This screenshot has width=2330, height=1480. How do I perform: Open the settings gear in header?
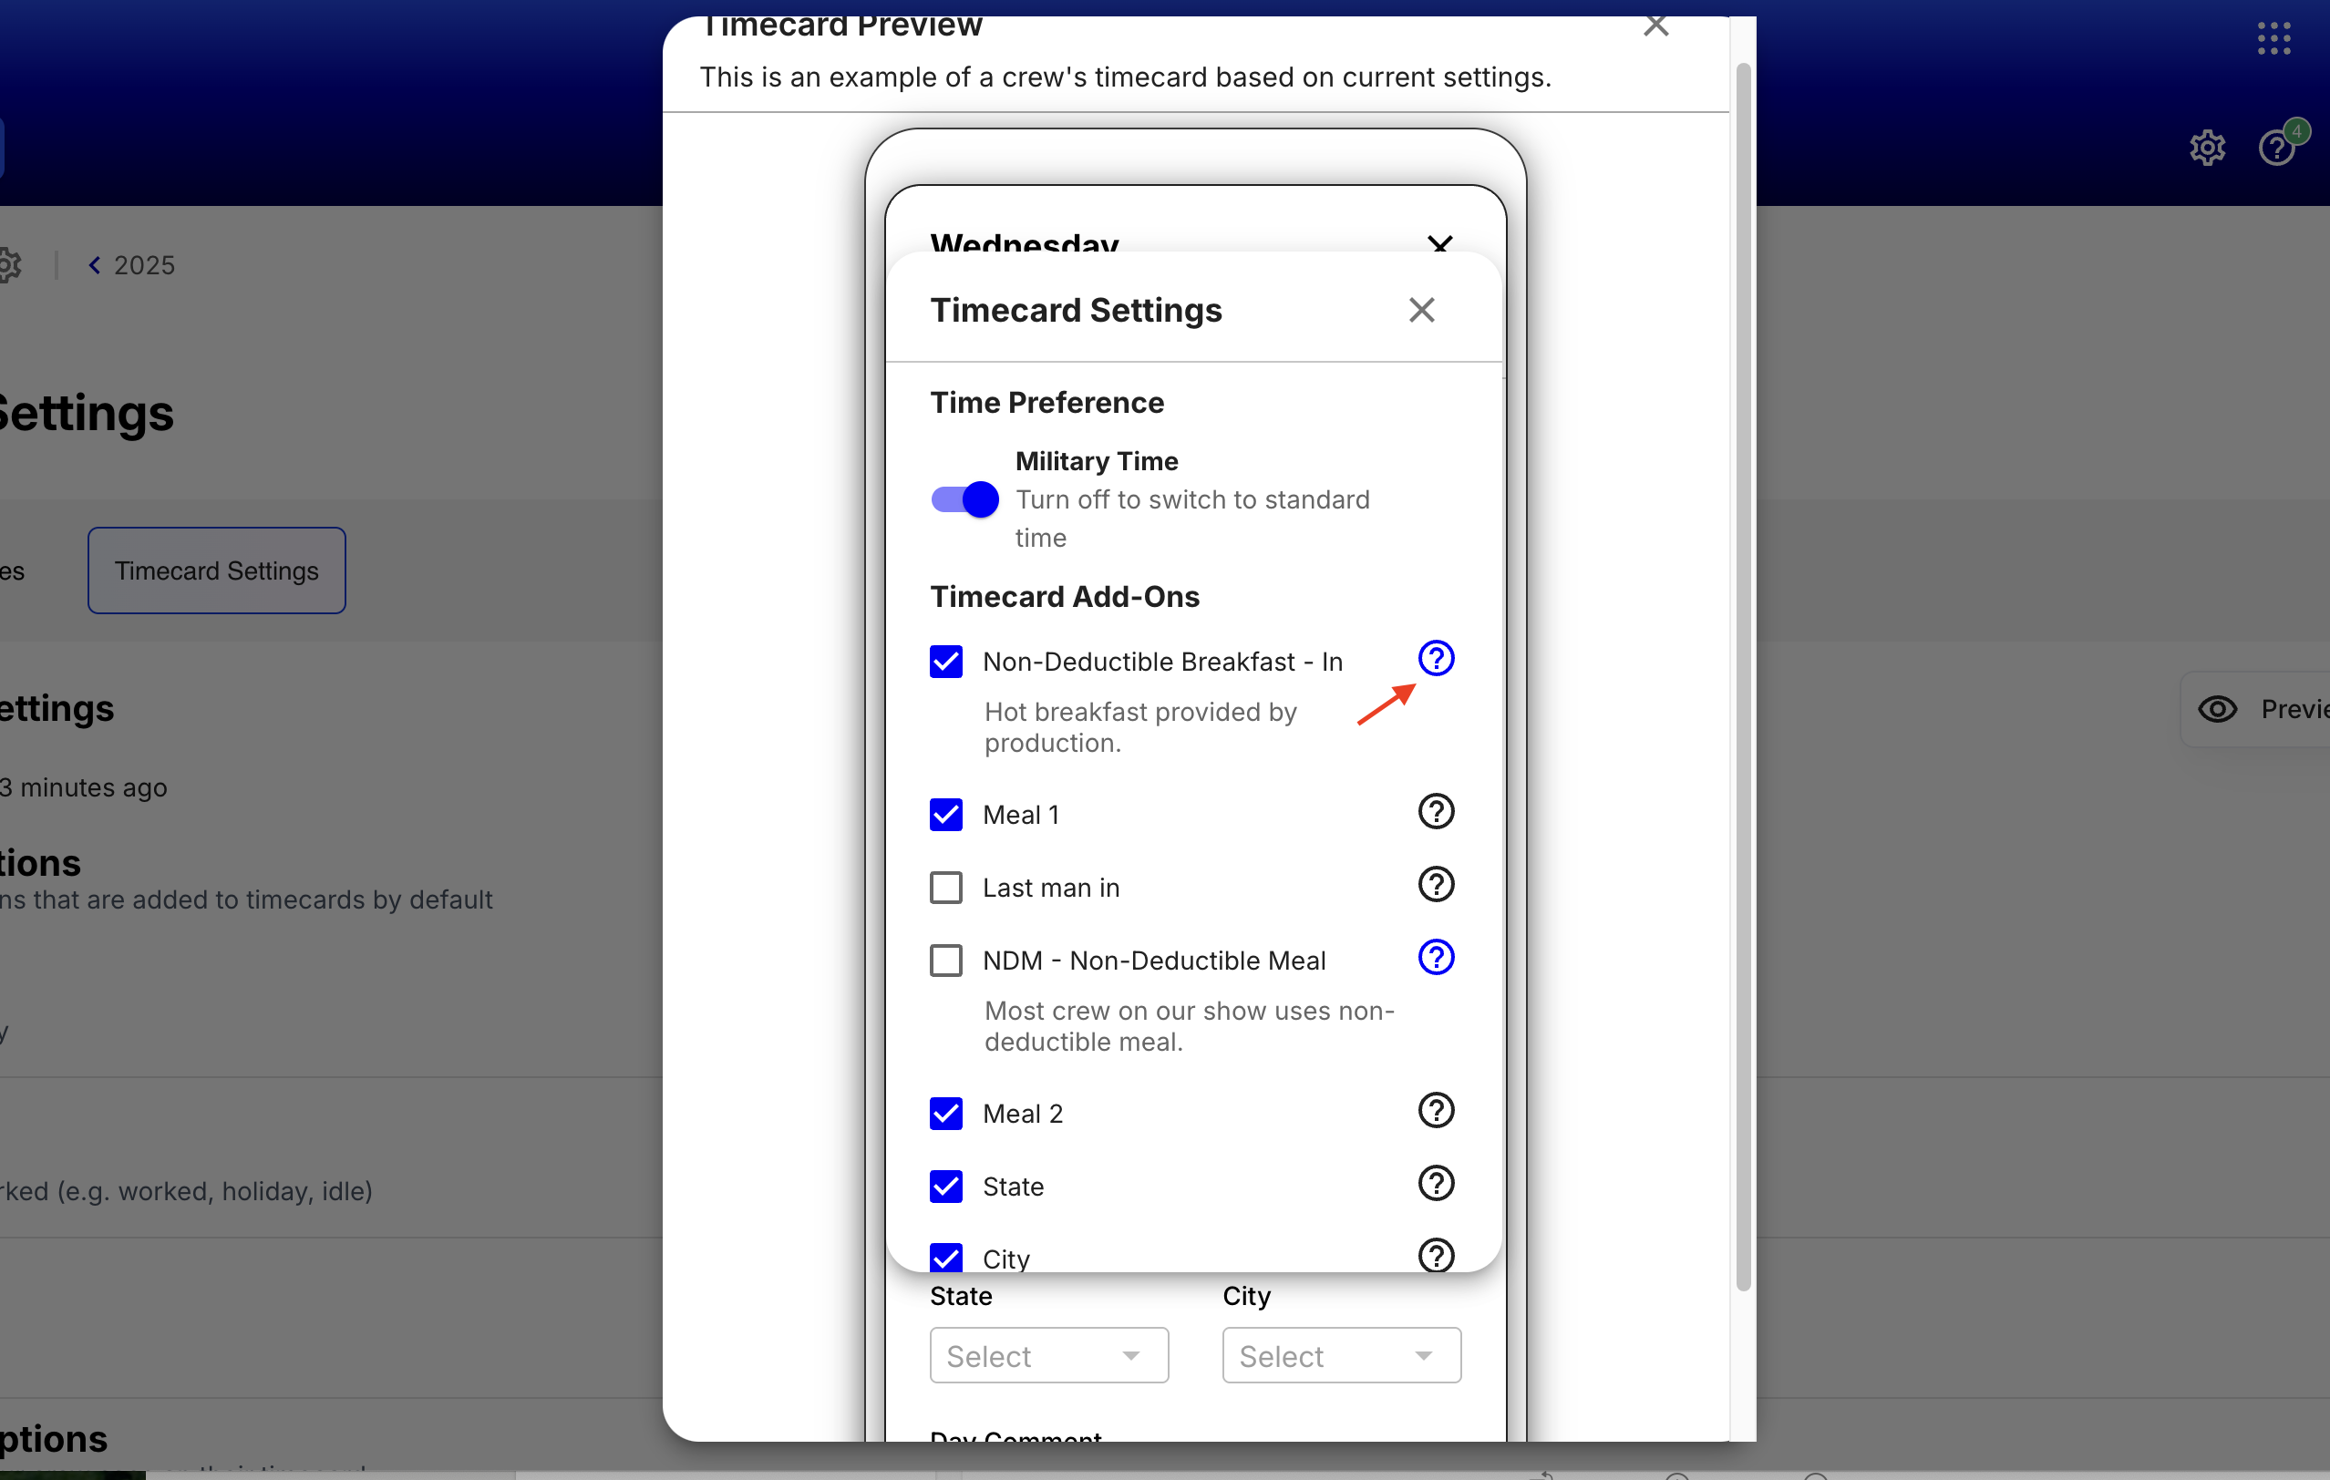click(2208, 148)
